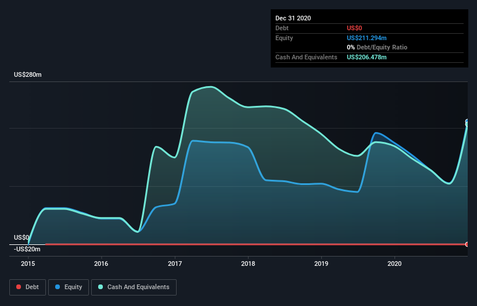Toggle Cash And Equivalents legend button
The width and height of the screenshot is (477, 306).
[x=134, y=287]
